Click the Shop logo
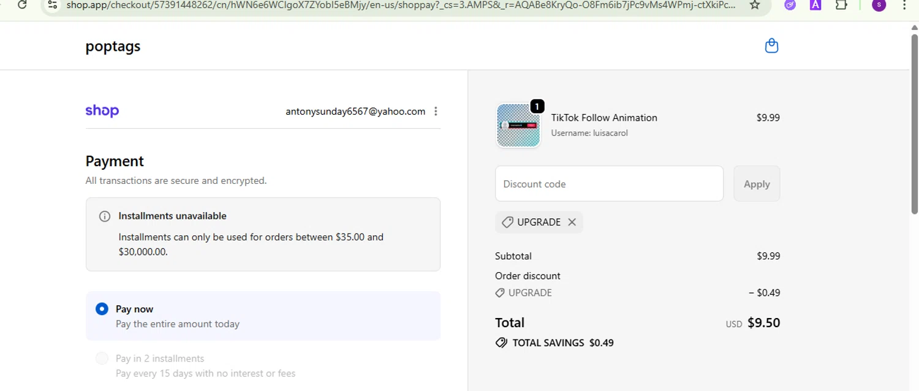Viewport: 919px width, 391px height. point(102,111)
